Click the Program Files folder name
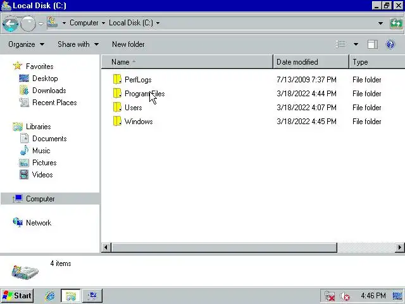 point(145,94)
